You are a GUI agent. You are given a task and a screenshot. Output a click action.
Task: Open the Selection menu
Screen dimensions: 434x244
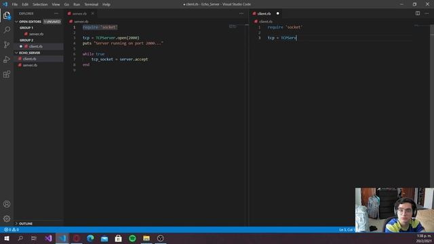point(40,5)
